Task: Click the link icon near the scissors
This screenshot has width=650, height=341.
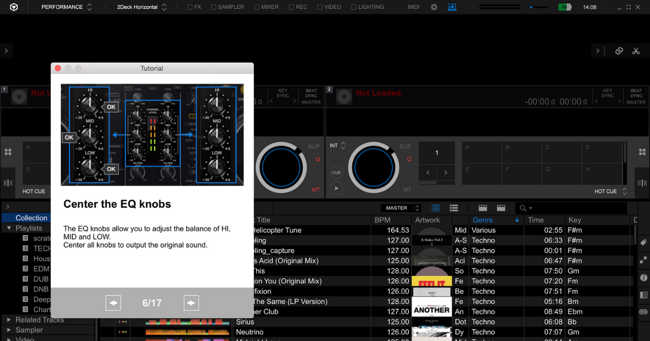Action: point(619,51)
